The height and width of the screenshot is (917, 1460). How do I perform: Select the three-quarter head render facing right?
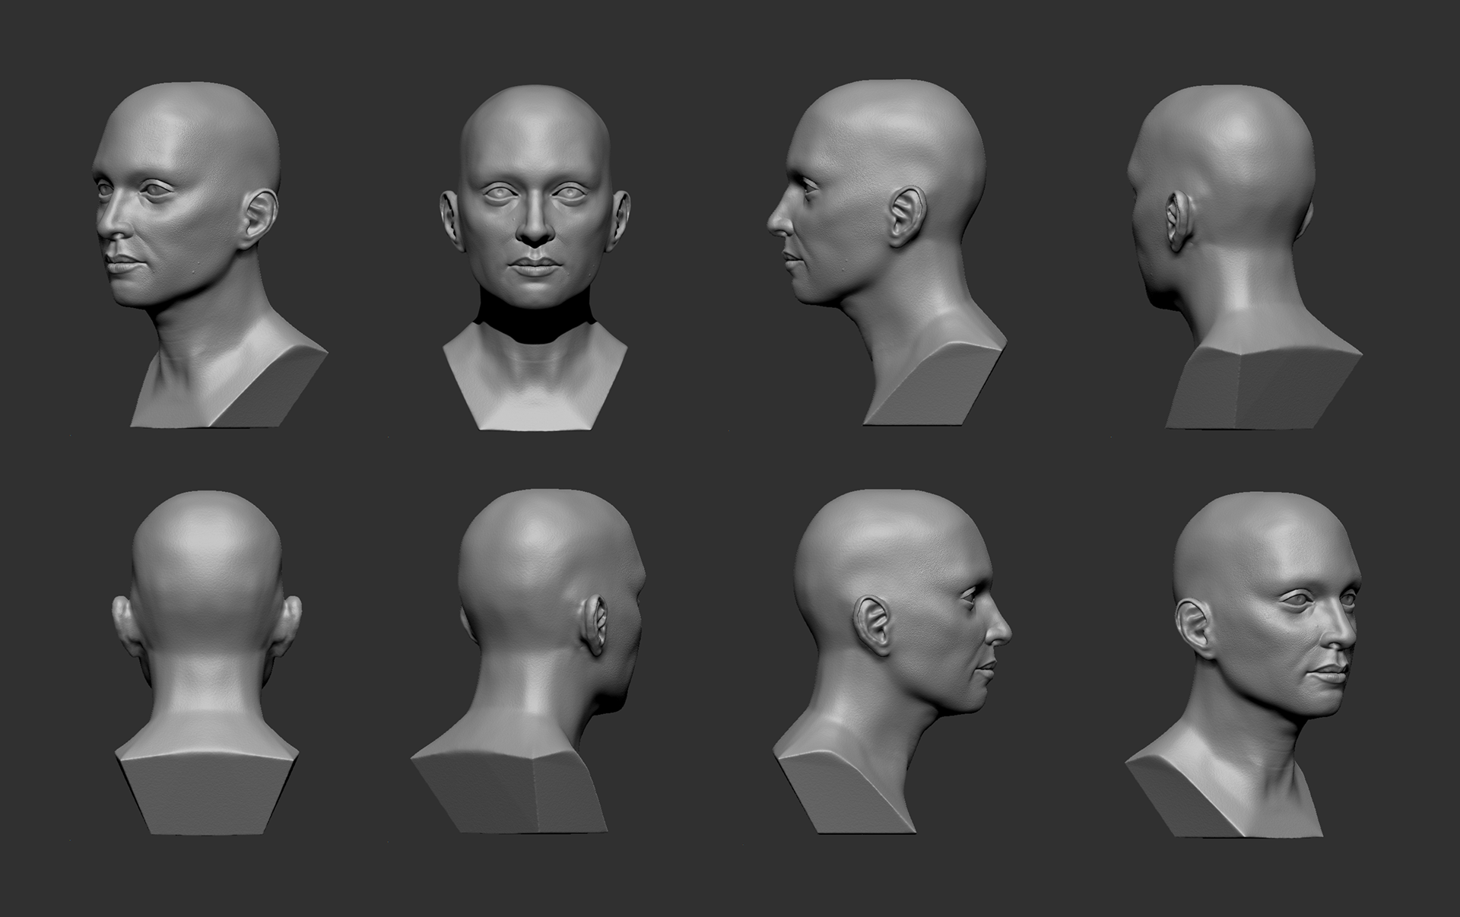[1243, 664]
